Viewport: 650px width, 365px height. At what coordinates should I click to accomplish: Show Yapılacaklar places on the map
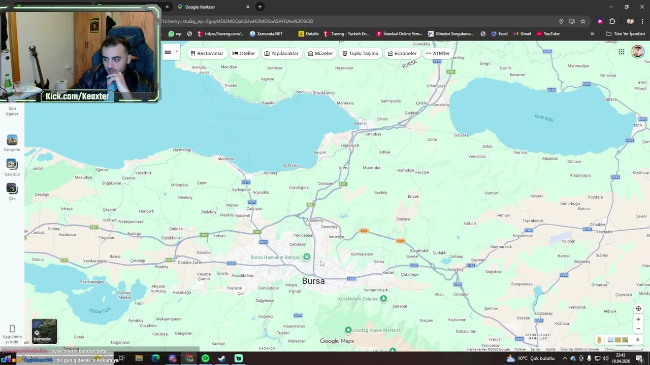[x=281, y=53]
